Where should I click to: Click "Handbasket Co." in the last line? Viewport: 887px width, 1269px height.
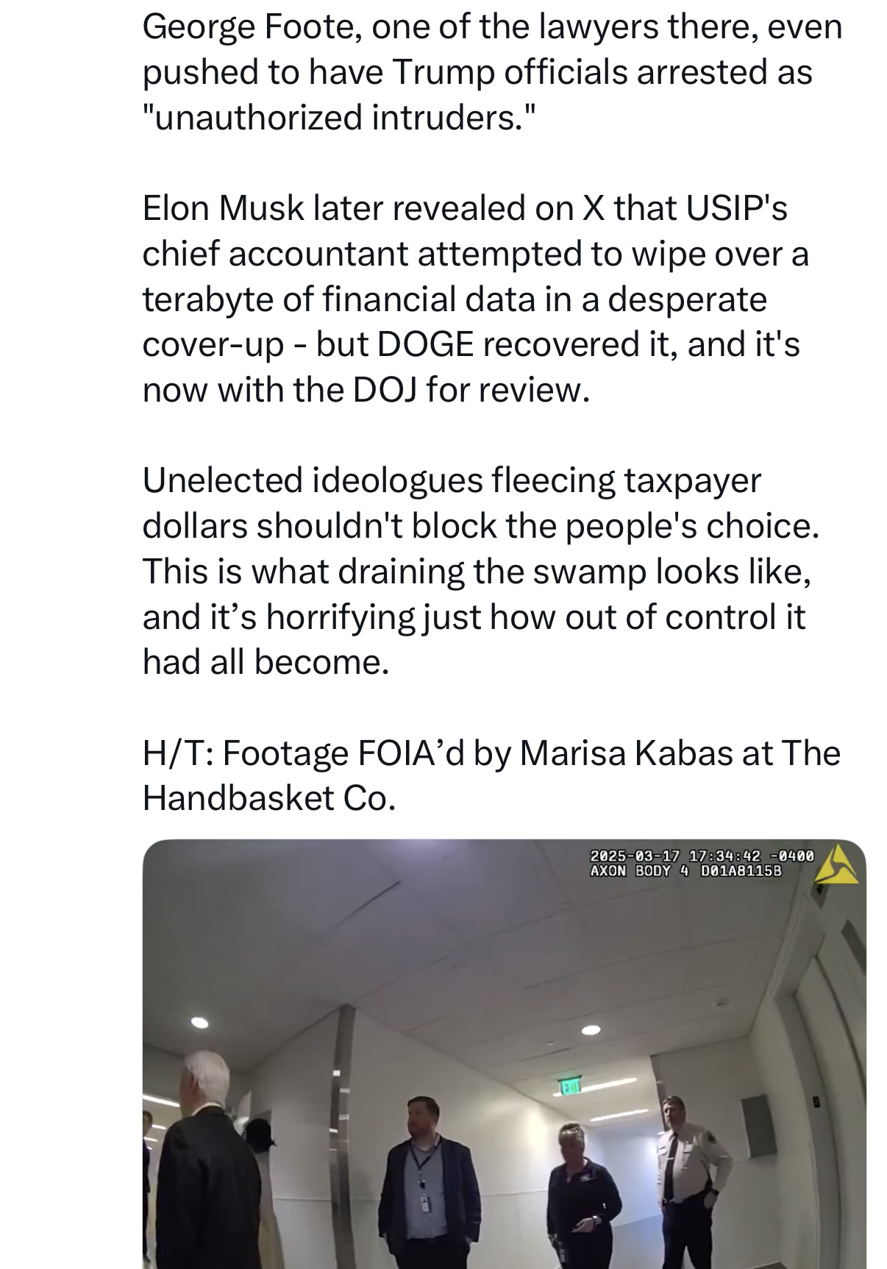click(269, 798)
